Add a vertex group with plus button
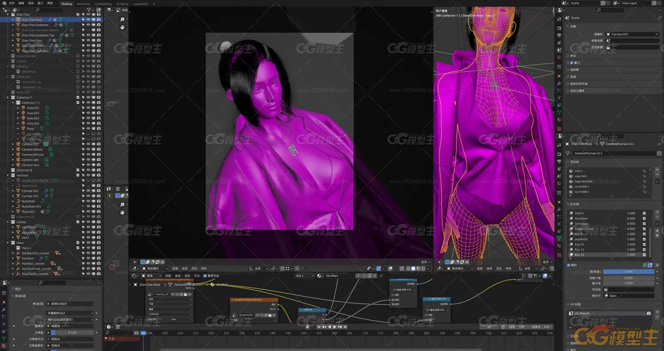664x351 pixels. [x=657, y=169]
